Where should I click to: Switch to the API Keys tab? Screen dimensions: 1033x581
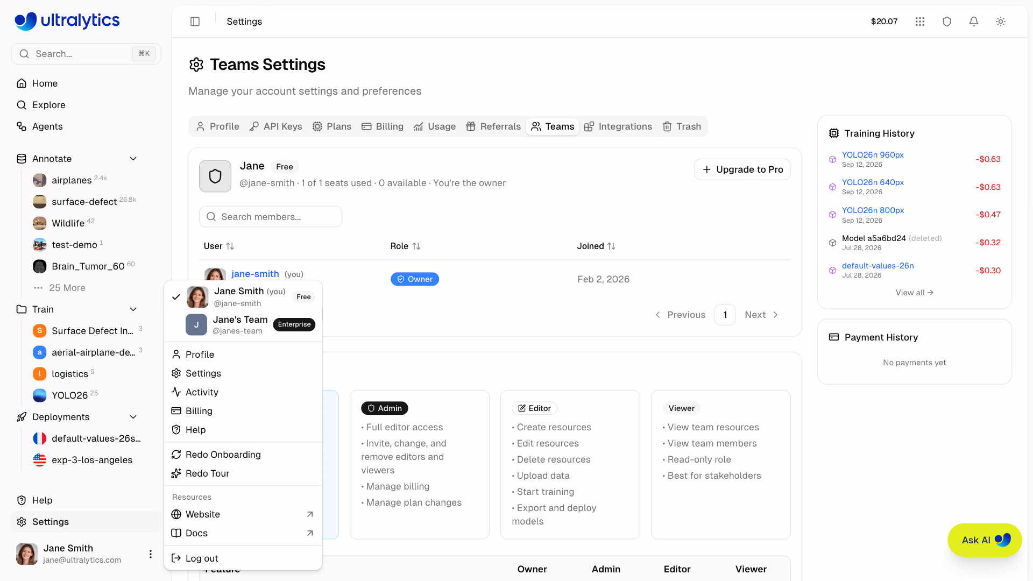click(x=276, y=126)
